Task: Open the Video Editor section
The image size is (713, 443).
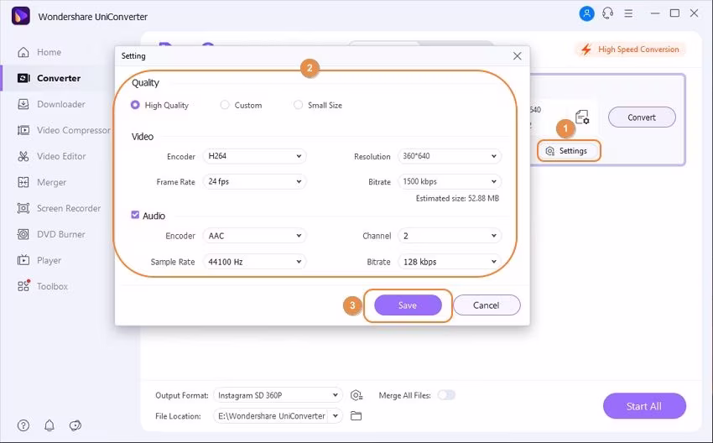Action: point(51,156)
